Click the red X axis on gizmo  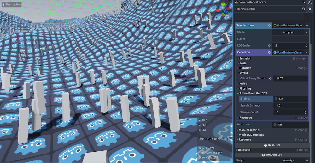(218, 10)
